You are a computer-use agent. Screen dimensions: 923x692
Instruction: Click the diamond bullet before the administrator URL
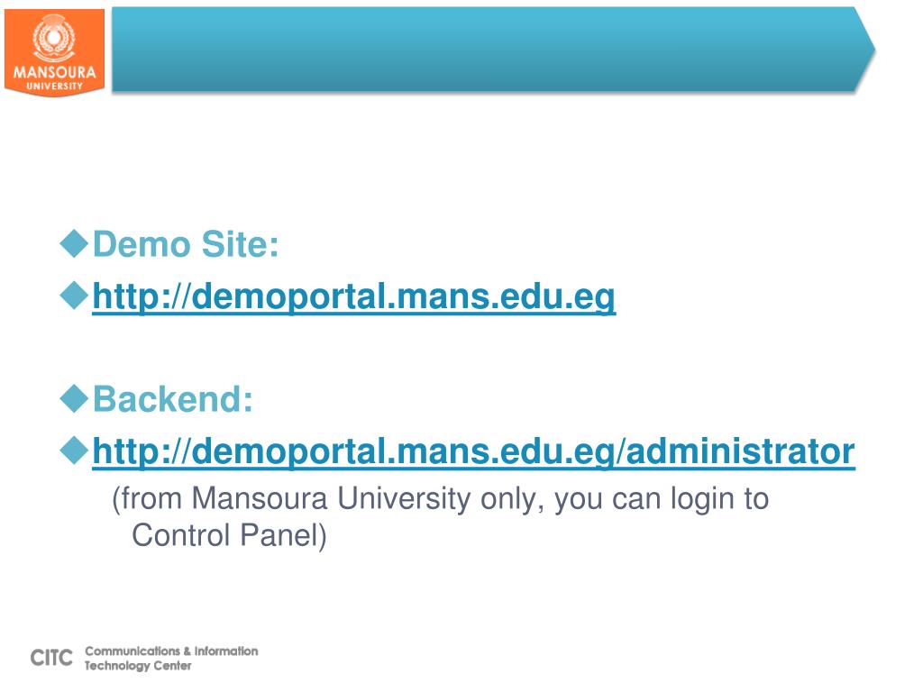74,451
